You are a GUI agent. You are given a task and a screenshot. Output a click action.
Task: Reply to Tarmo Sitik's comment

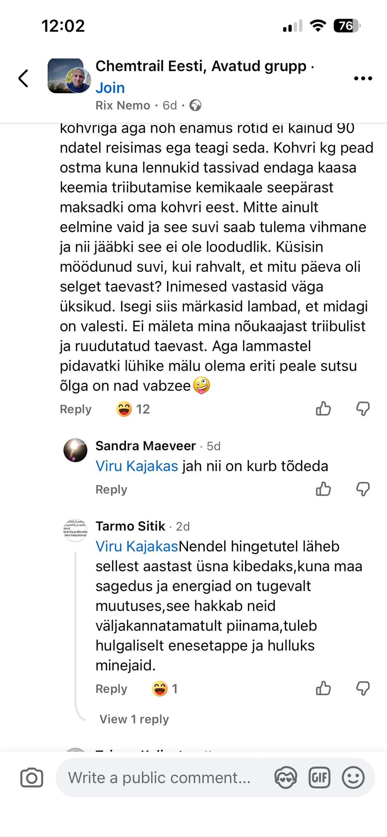pyautogui.click(x=111, y=688)
